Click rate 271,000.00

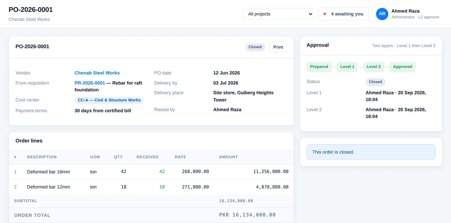(x=195, y=187)
